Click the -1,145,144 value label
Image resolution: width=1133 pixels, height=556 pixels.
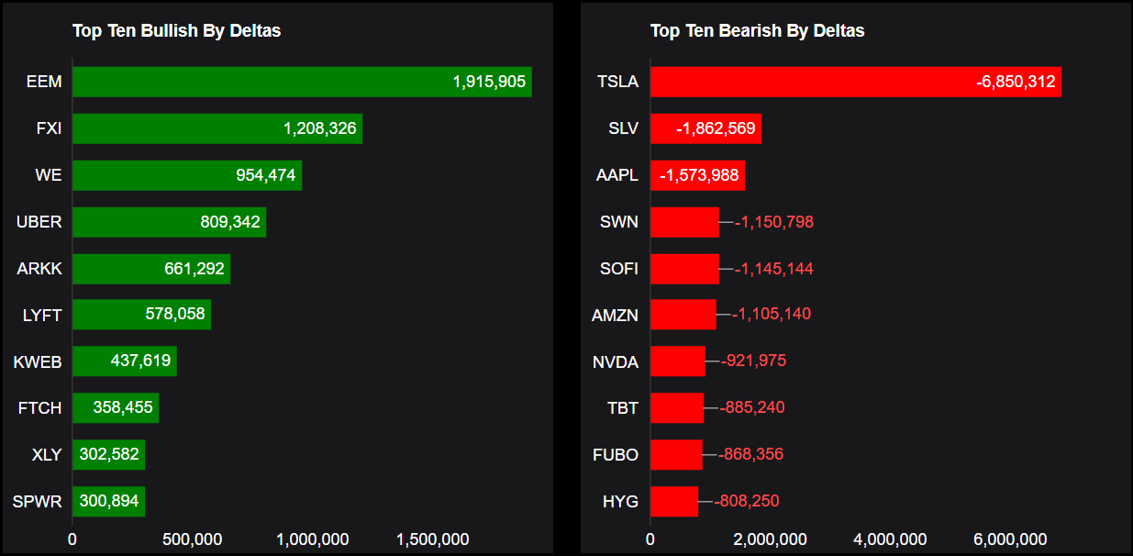(x=774, y=269)
